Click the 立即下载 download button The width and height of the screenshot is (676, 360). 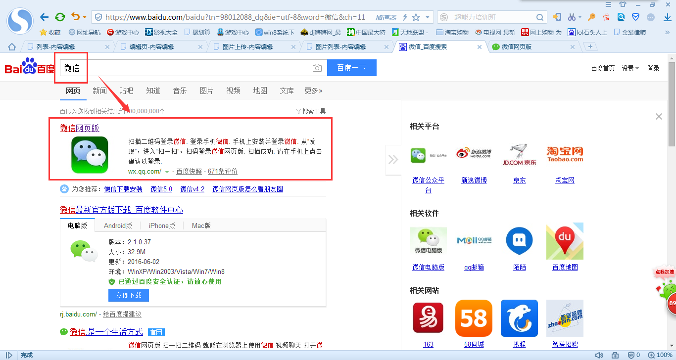[129, 295]
